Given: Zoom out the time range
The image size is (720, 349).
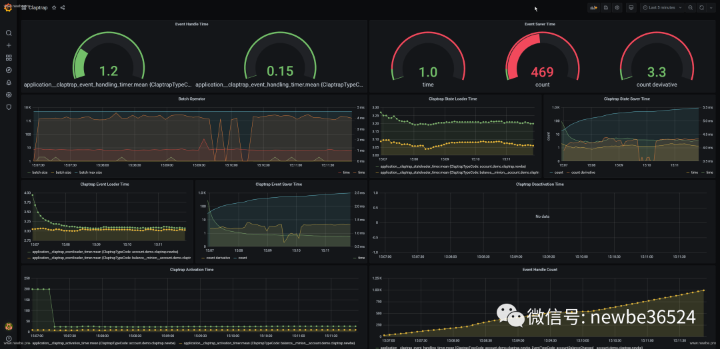Looking at the screenshot, I should click(x=691, y=8).
